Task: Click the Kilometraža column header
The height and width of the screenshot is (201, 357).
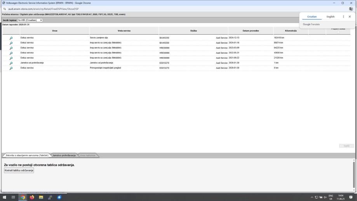Action: [x=291, y=31]
